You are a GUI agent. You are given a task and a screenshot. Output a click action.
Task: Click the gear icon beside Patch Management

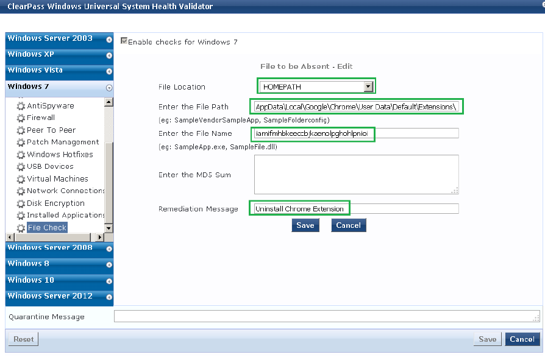click(21, 143)
